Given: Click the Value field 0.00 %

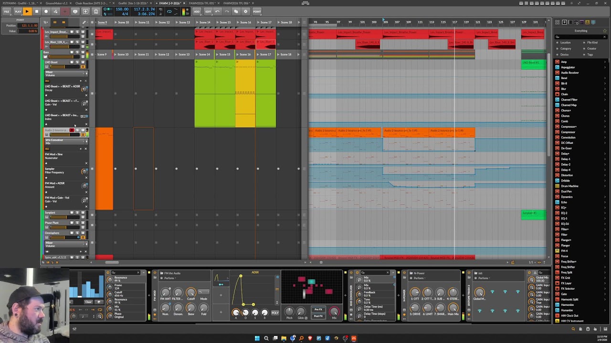Looking at the screenshot, I should click(29, 31).
